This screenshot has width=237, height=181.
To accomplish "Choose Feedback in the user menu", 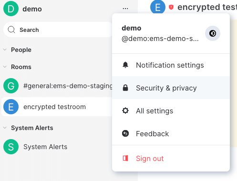I will [x=171, y=133].
